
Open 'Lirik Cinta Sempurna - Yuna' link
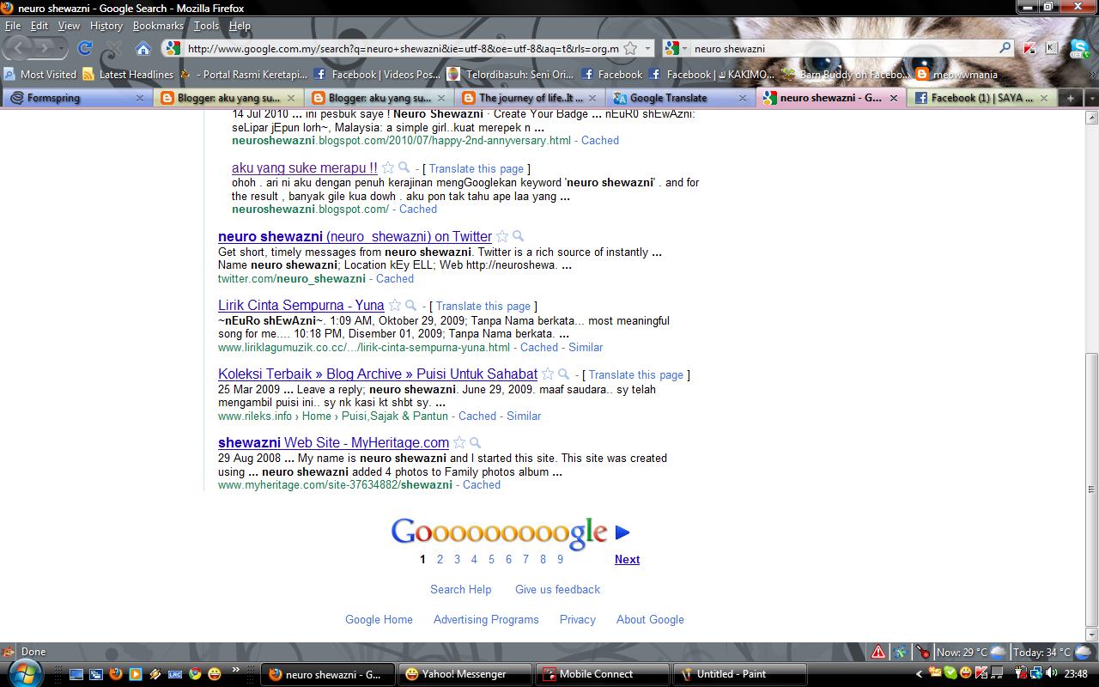(x=301, y=306)
